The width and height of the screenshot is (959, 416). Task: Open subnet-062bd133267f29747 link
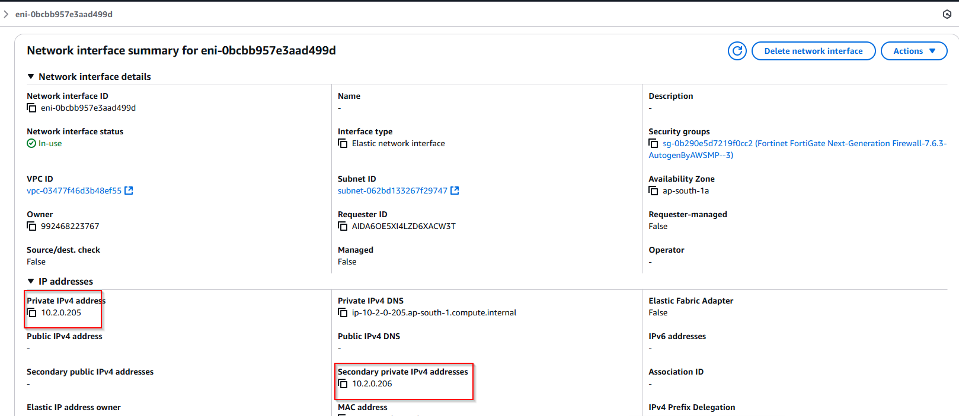pyautogui.click(x=392, y=191)
